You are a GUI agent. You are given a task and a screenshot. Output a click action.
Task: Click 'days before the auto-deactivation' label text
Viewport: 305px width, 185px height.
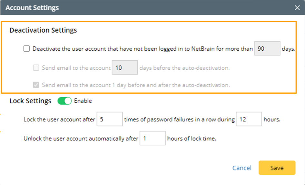(x=184, y=68)
